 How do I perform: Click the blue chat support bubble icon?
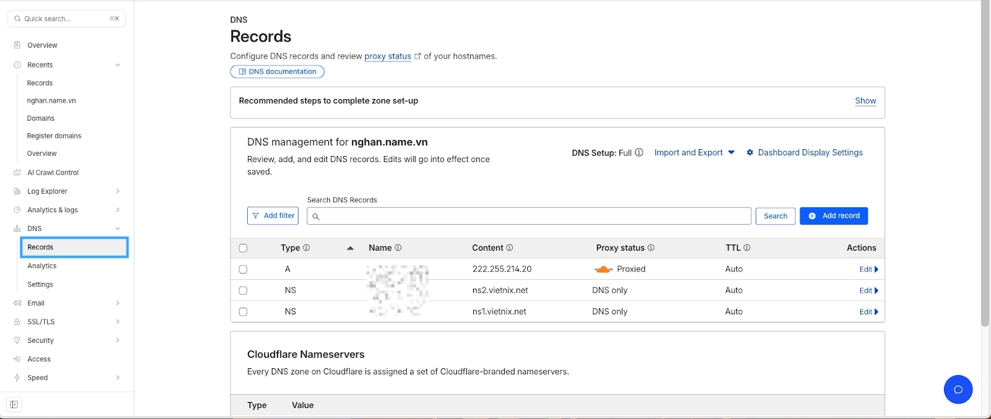(x=958, y=389)
